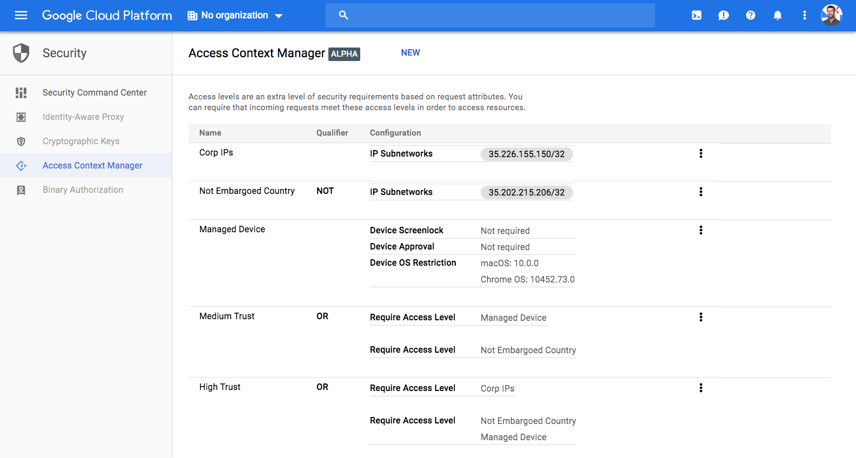Viewport: 856px width, 458px height.
Task: Click NEW to create access level
Action: [410, 52]
